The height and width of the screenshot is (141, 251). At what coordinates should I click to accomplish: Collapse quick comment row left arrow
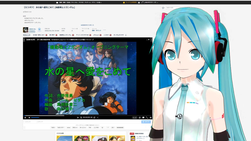click(24, 128)
